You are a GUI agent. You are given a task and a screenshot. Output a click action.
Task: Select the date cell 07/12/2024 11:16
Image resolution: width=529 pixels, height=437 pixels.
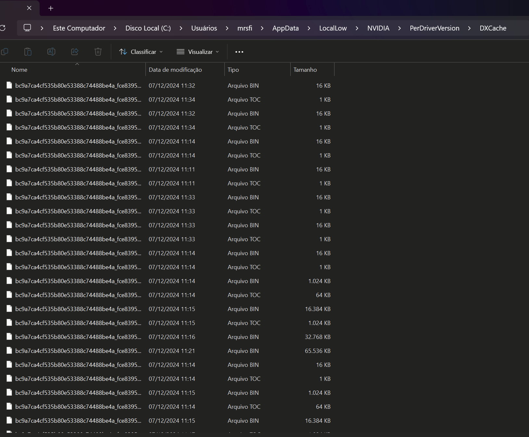(172, 337)
